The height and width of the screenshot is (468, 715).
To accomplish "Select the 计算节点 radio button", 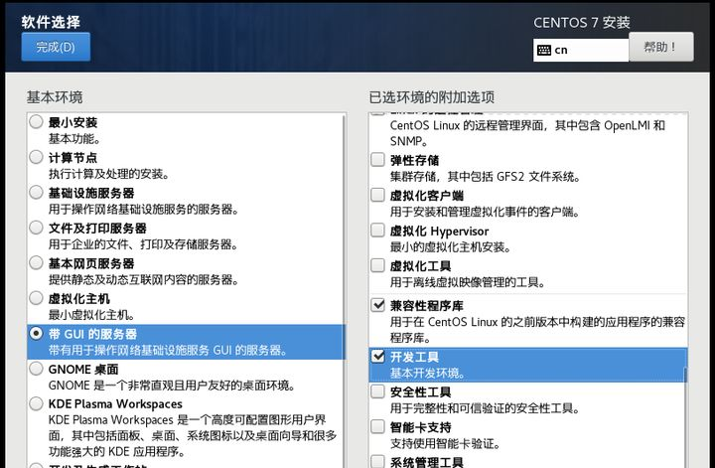I will (36, 157).
